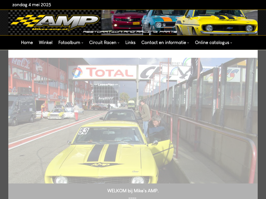Open the Winkel shop page
This screenshot has height=199, width=266.
(x=45, y=42)
